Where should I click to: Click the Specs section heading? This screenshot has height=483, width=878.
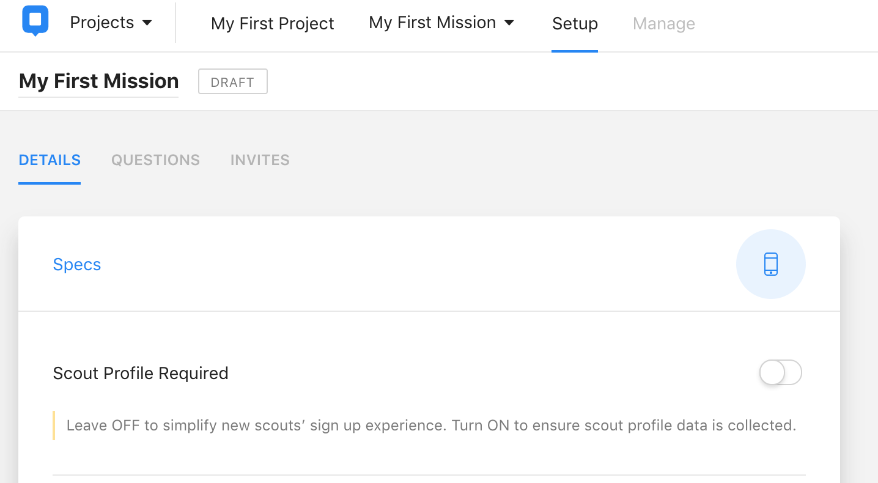click(77, 265)
